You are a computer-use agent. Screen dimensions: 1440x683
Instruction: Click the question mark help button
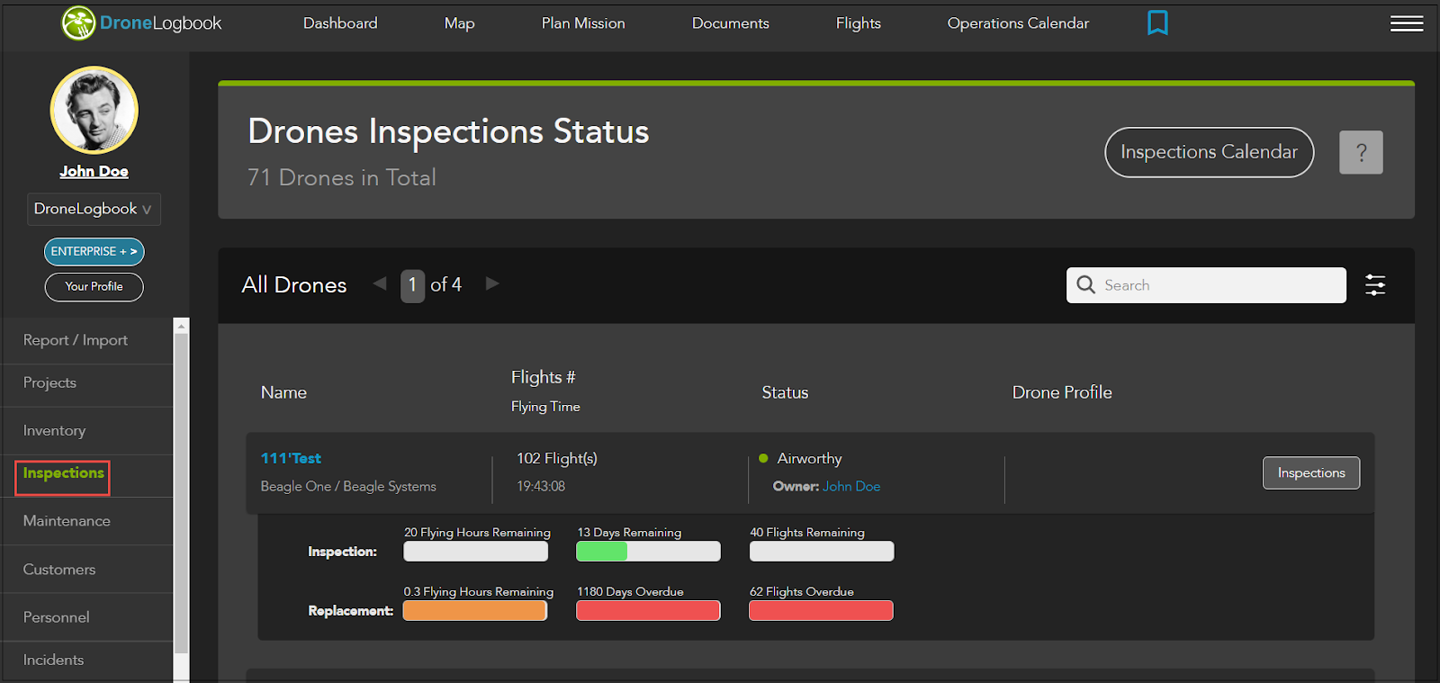1361,152
